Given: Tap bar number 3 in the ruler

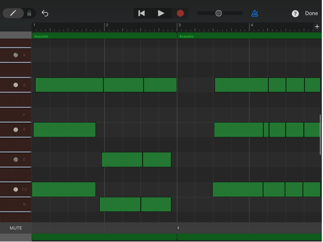Looking at the screenshot, I should [179, 24].
